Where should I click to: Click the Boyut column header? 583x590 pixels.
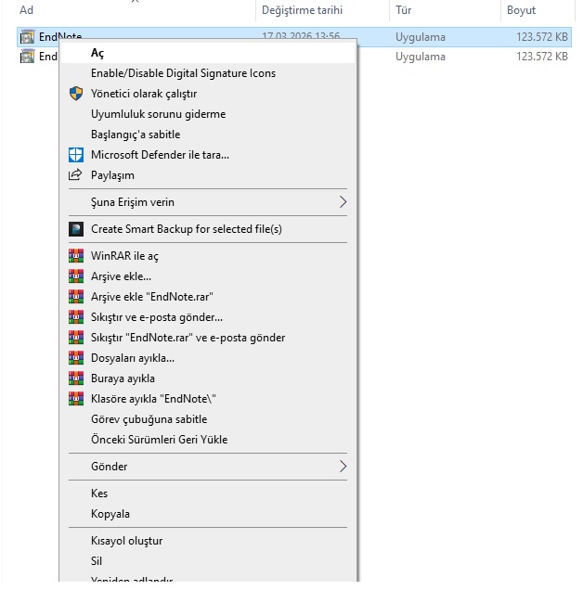pos(522,10)
